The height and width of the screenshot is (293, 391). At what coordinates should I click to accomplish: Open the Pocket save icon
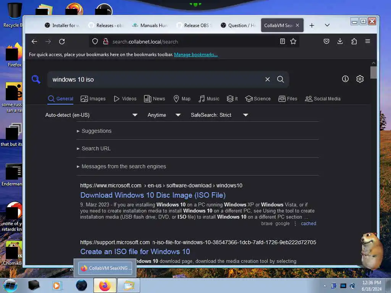point(326,41)
